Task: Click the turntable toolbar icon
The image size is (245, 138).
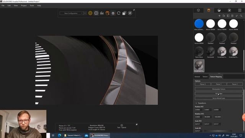Action: pos(102,13)
